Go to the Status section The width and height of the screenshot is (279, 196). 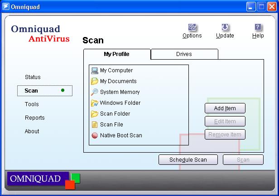click(x=33, y=77)
